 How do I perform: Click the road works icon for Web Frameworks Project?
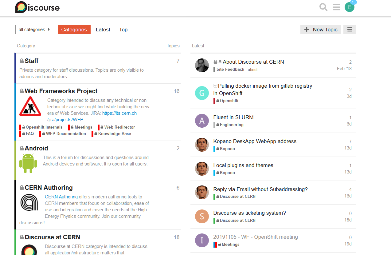pos(30,106)
